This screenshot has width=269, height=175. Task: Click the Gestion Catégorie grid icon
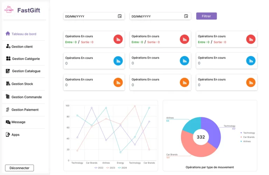[x=8, y=58]
